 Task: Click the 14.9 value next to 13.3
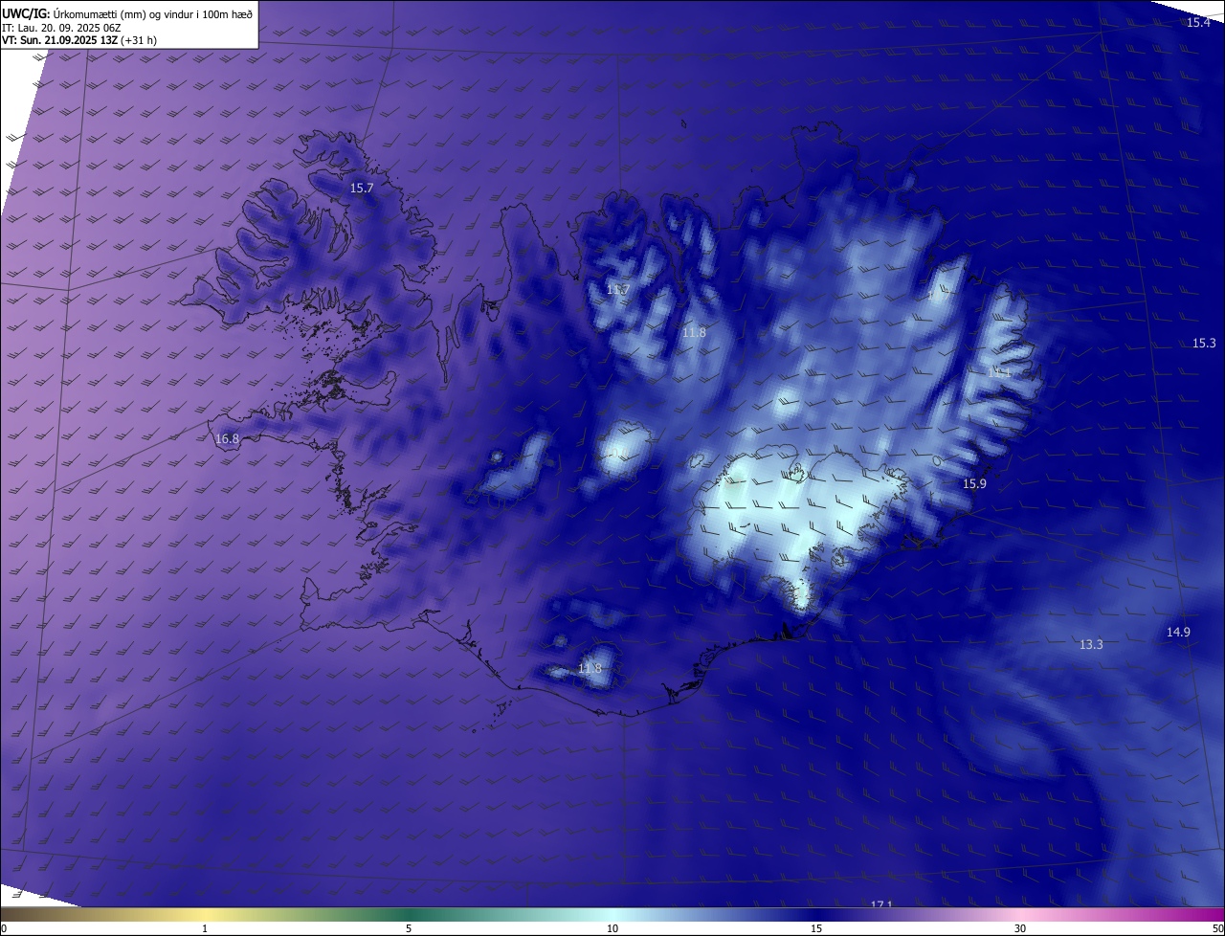(x=1178, y=632)
